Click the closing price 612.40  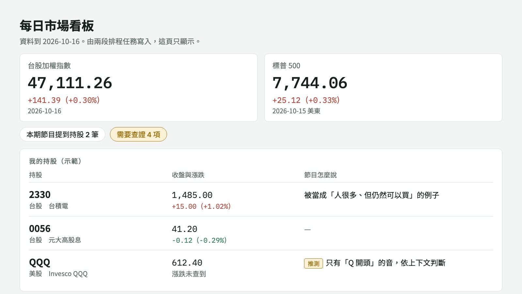pyautogui.click(x=187, y=263)
